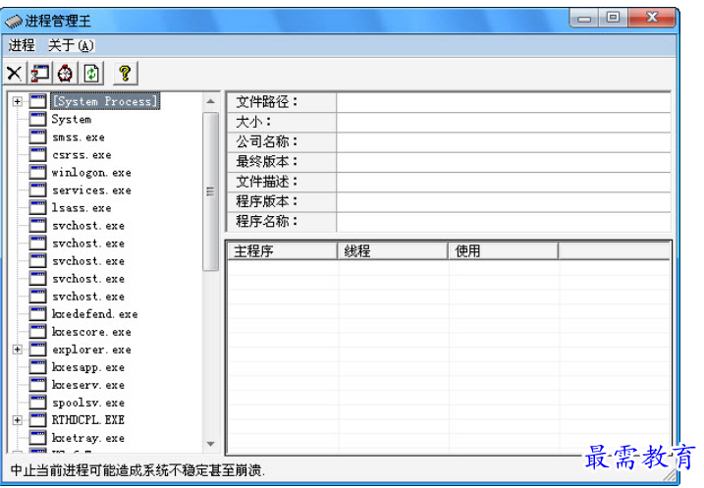Click the icon beside RTHDCPL.EXE
This screenshot has width=704, height=488.
coord(37,420)
